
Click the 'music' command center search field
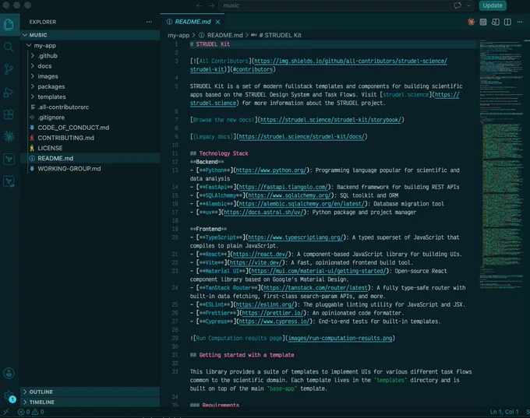point(334,5)
